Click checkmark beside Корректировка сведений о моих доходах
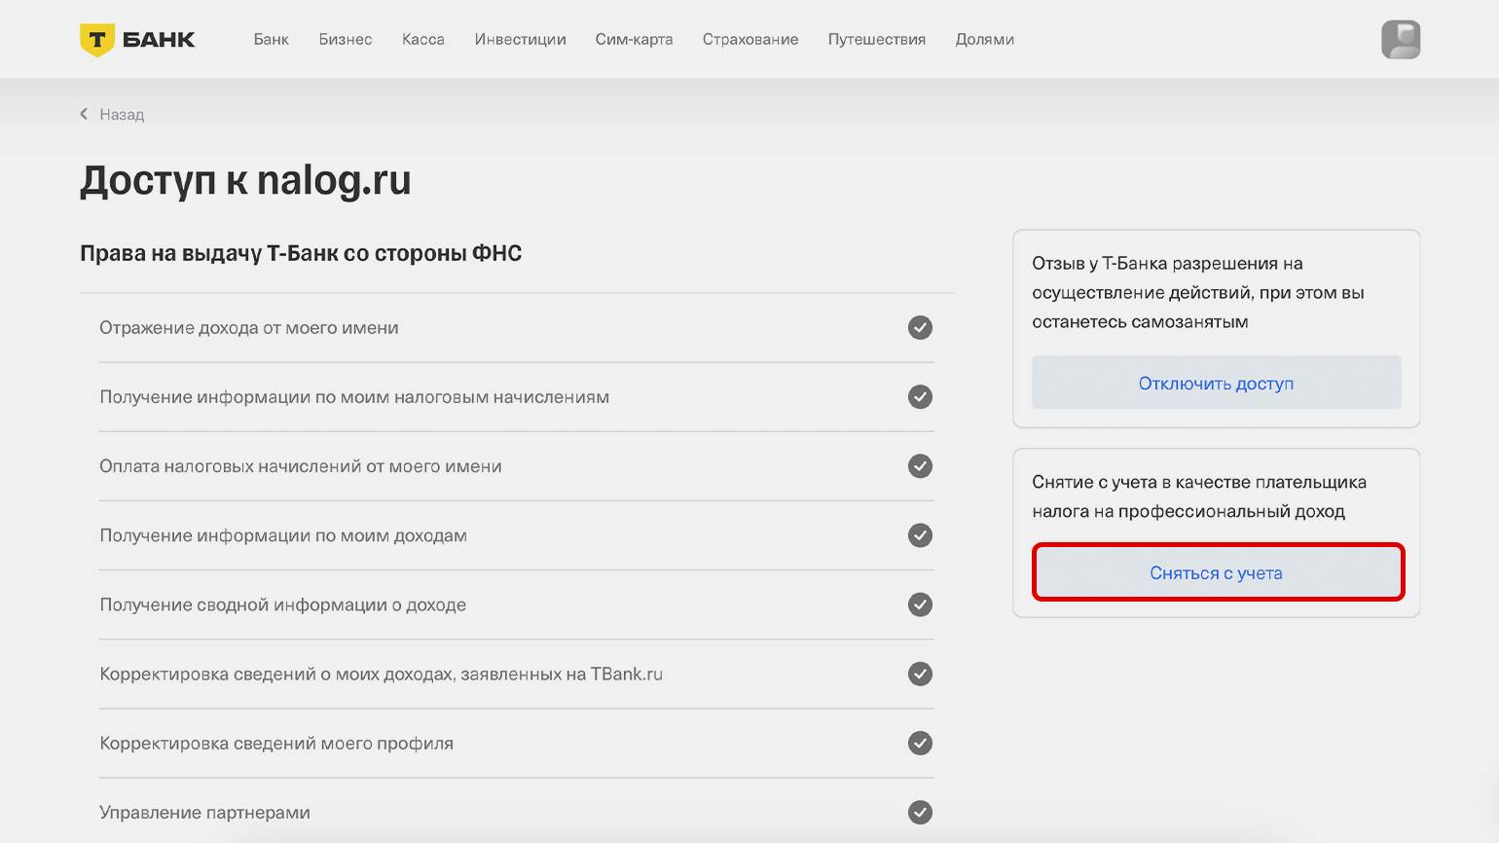The image size is (1499, 843). pyautogui.click(x=920, y=674)
